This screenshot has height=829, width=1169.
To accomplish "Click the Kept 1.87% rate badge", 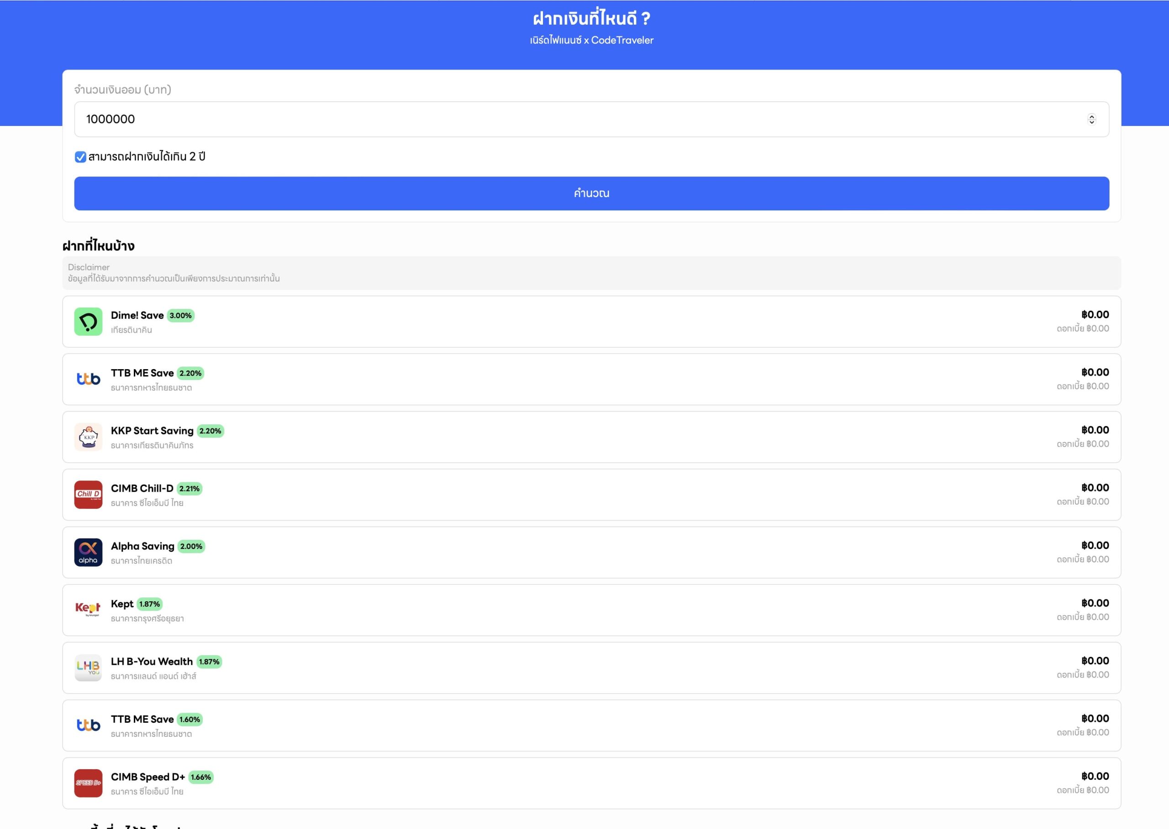I will click(x=149, y=604).
